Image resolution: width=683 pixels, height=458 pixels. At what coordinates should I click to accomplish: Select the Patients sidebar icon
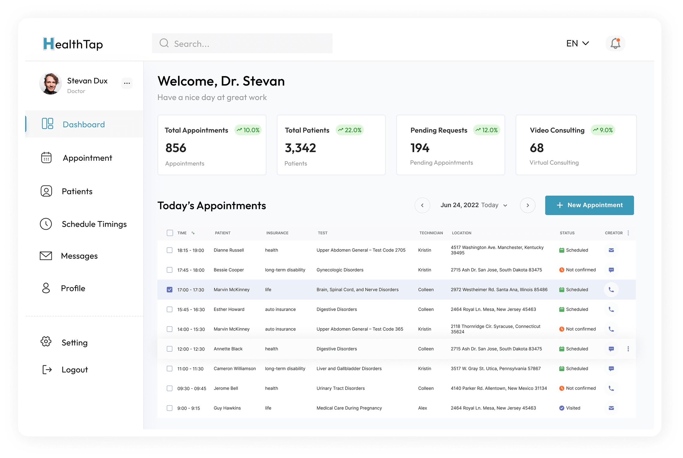[46, 191]
